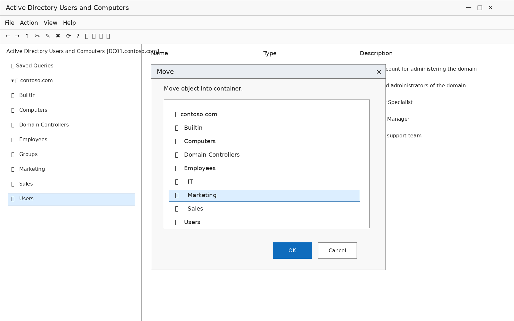Choose Sales container in Move dialog

[x=189, y=209]
